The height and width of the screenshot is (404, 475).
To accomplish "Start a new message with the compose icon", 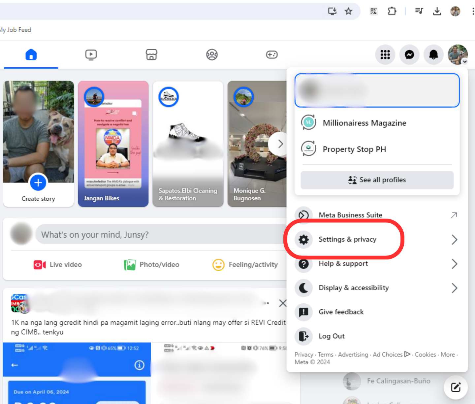I will tap(456, 387).
